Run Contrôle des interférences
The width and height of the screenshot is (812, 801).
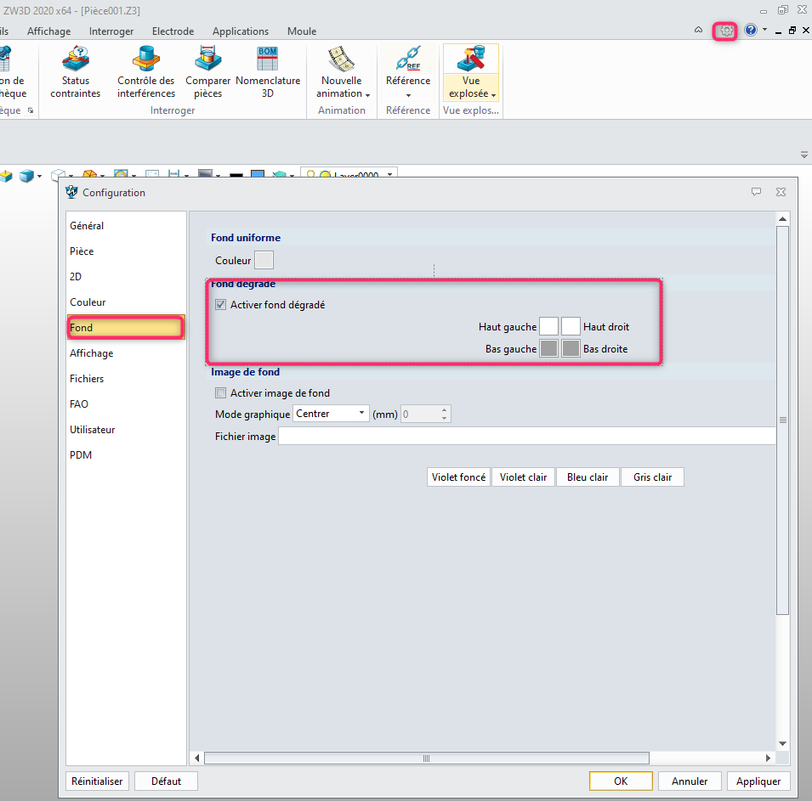[x=146, y=72]
